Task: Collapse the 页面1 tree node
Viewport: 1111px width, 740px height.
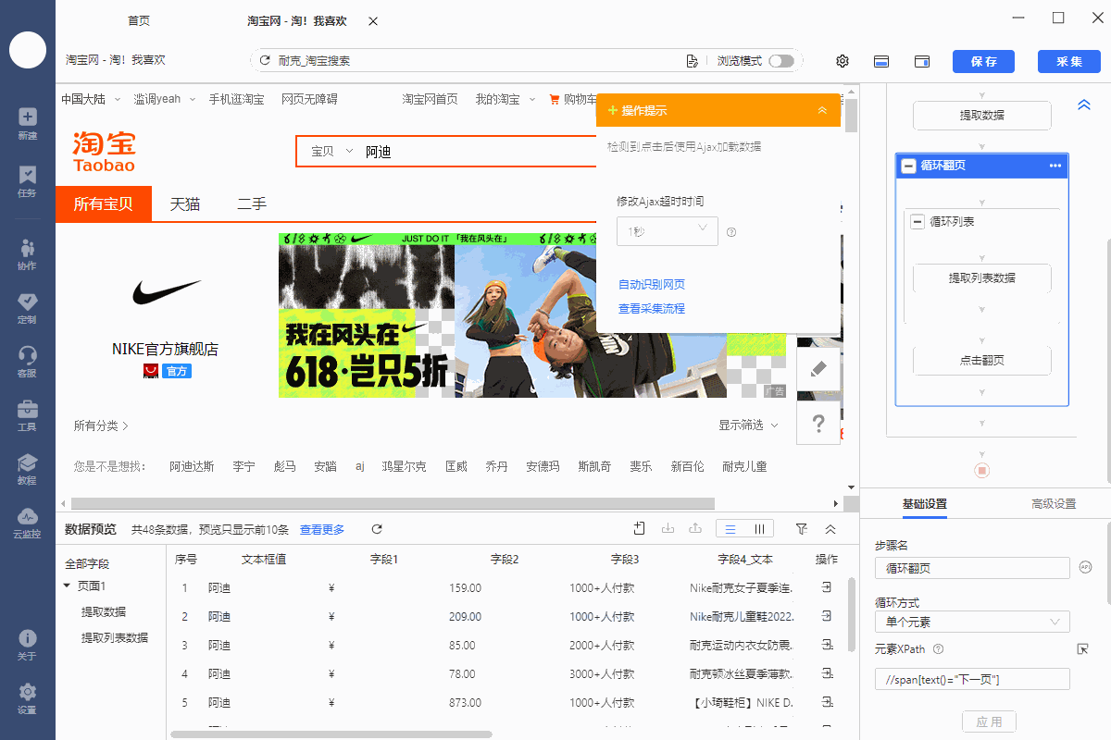Action: [x=67, y=586]
